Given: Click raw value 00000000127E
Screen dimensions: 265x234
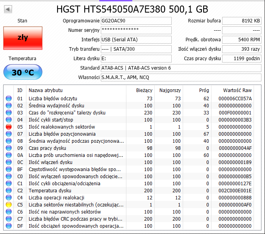Looking at the screenshot, I should tap(235, 184).
